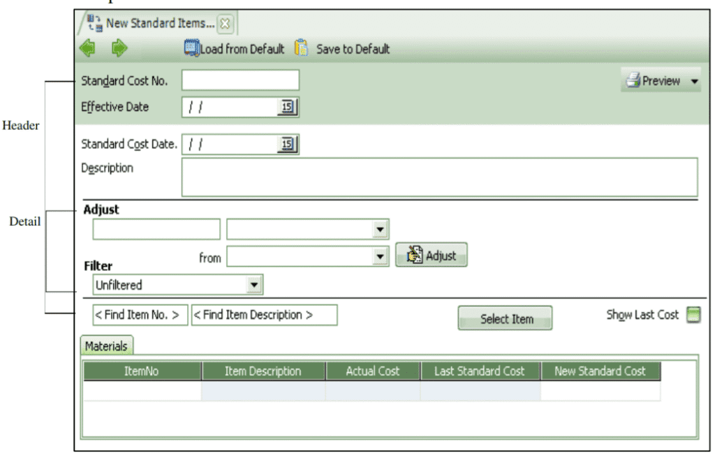Viewport: 715px width, 456px height.
Task: Open Standard Cost Date calendar picker
Action: coord(288,145)
